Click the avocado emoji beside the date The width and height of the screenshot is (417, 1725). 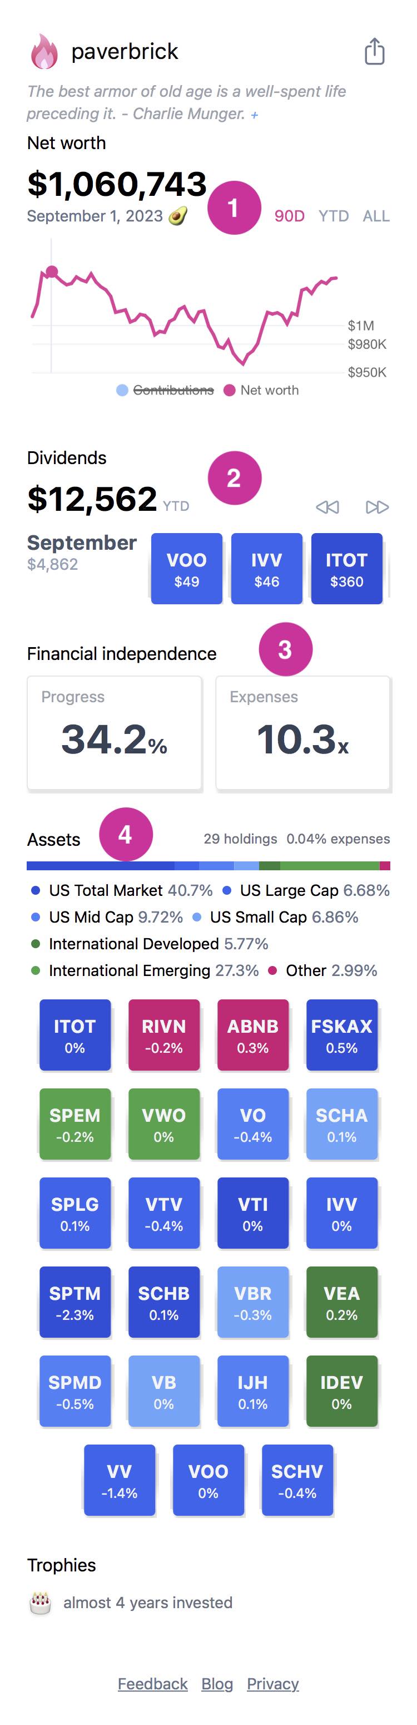[177, 216]
